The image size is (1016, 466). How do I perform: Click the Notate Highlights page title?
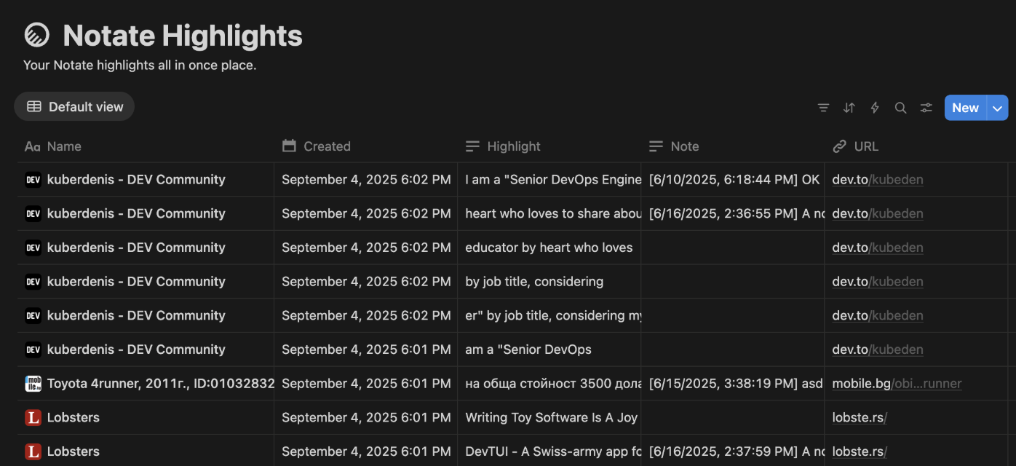tap(183, 35)
